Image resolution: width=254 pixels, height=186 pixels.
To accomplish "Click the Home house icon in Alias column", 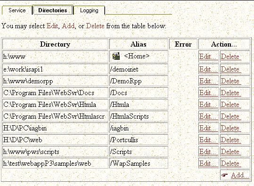I will click(x=116, y=56).
